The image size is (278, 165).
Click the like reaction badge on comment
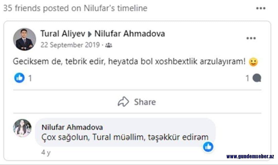coord(208,147)
